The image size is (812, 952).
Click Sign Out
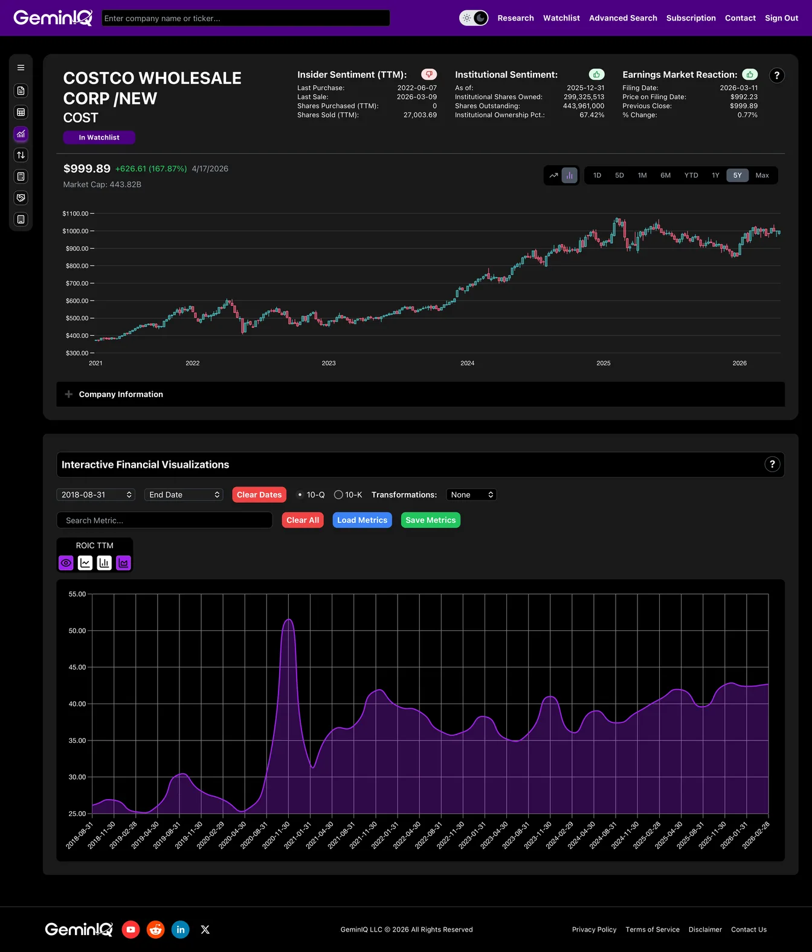click(x=781, y=18)
